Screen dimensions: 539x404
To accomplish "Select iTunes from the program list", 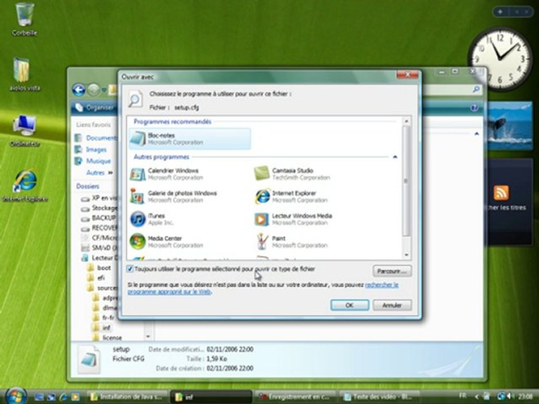I will [x=152, y=219].
